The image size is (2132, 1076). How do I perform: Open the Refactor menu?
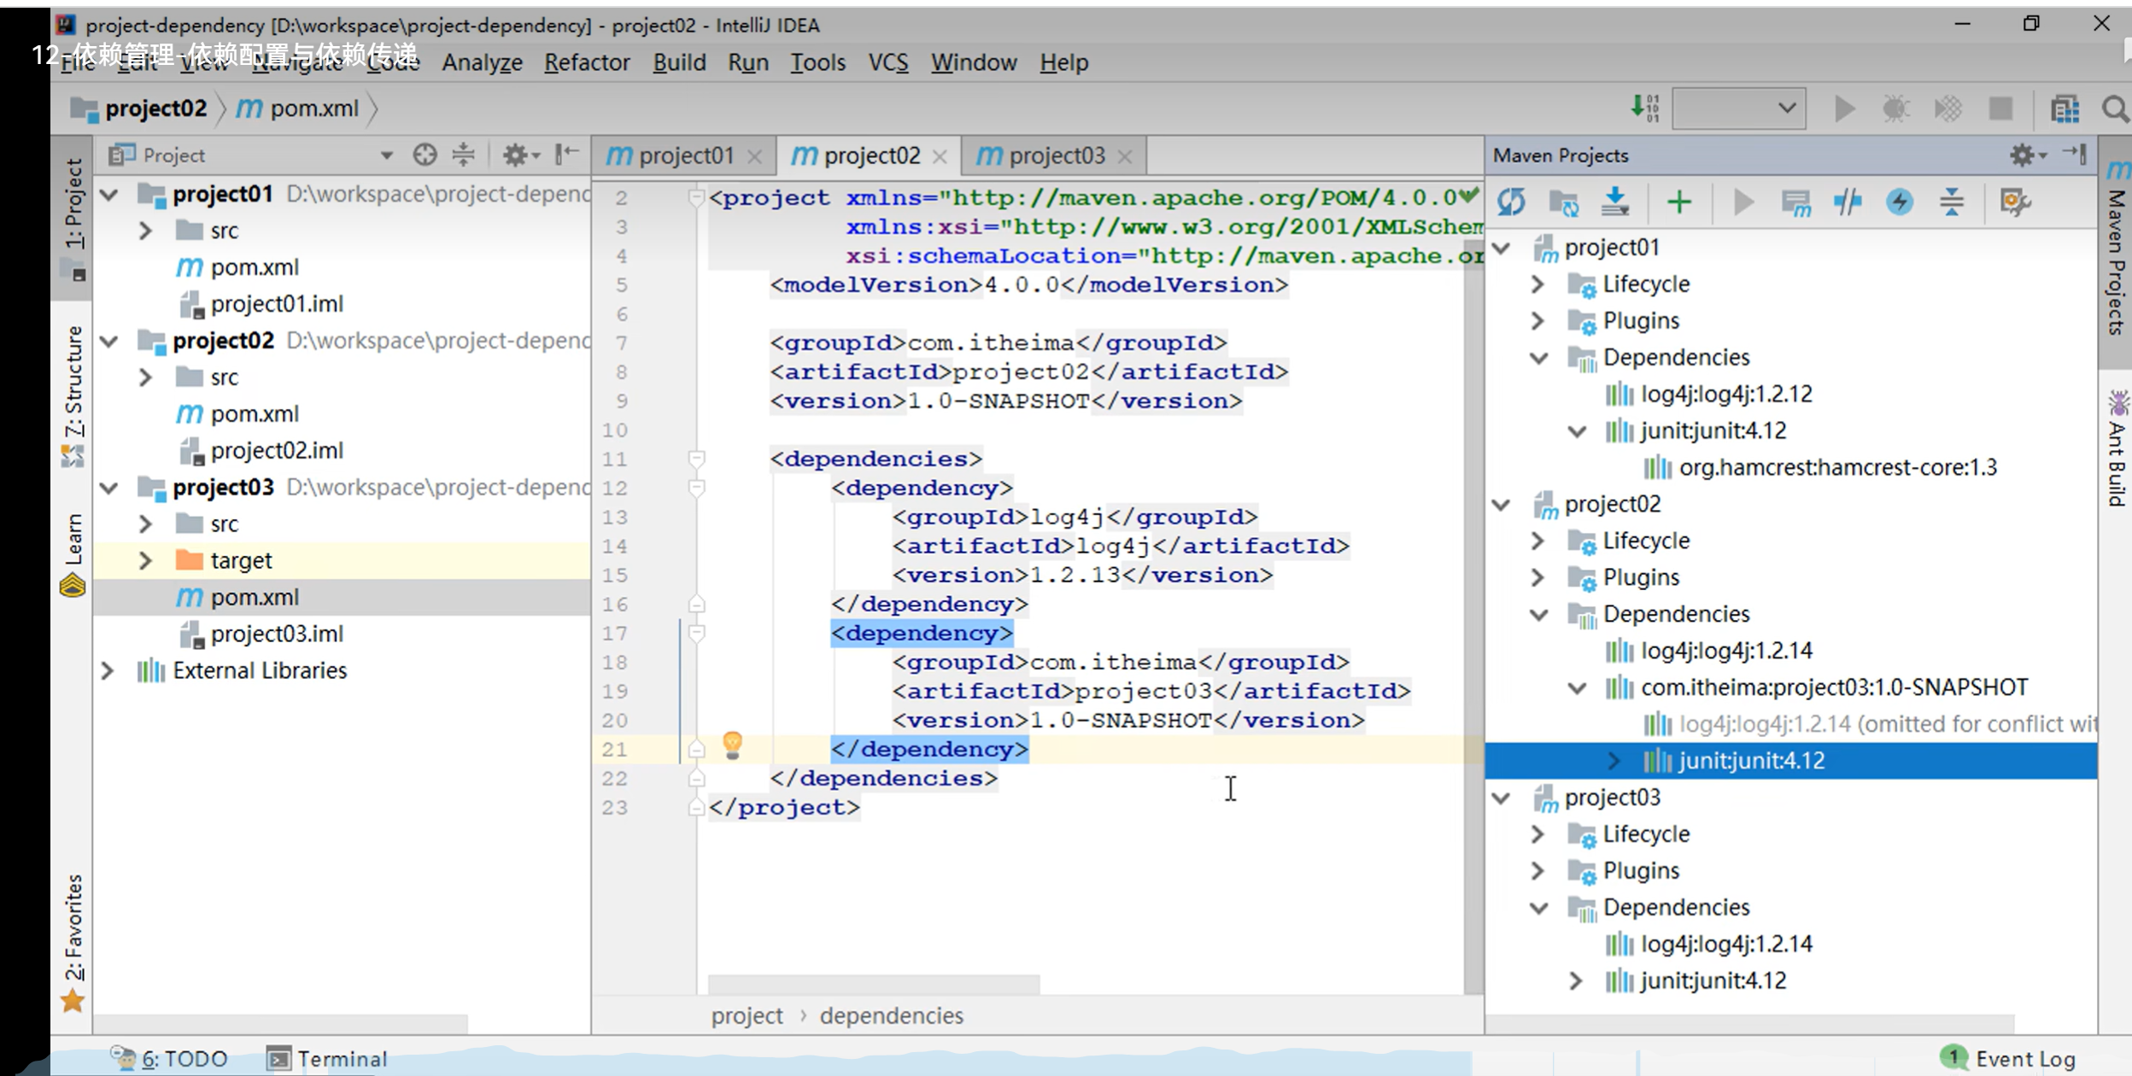[x=587, y=62]
